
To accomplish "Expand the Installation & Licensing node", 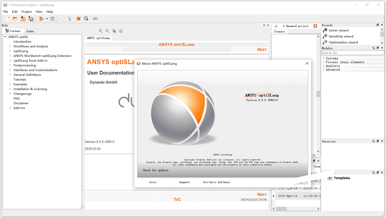I will coord(10,89).
